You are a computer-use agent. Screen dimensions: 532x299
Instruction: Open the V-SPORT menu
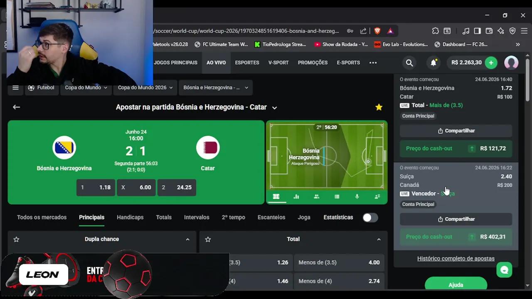point(278,63)
